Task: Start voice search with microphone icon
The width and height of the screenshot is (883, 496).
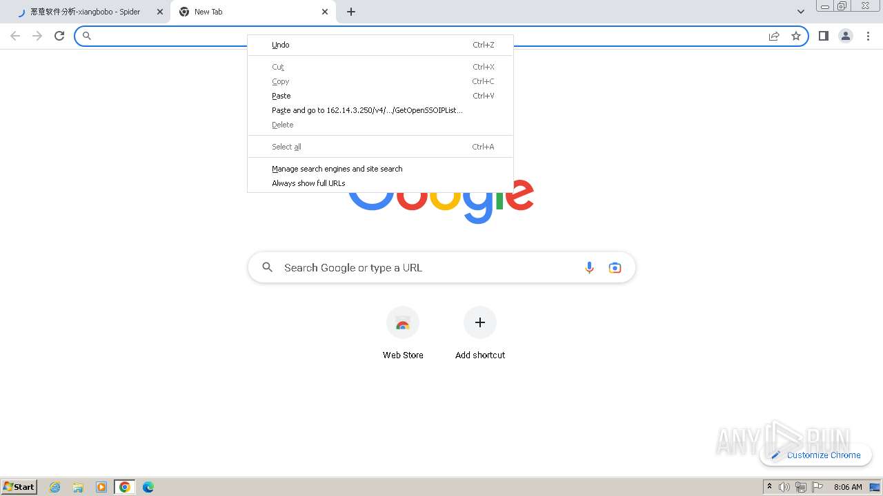Action: click(x=589, y=268)
